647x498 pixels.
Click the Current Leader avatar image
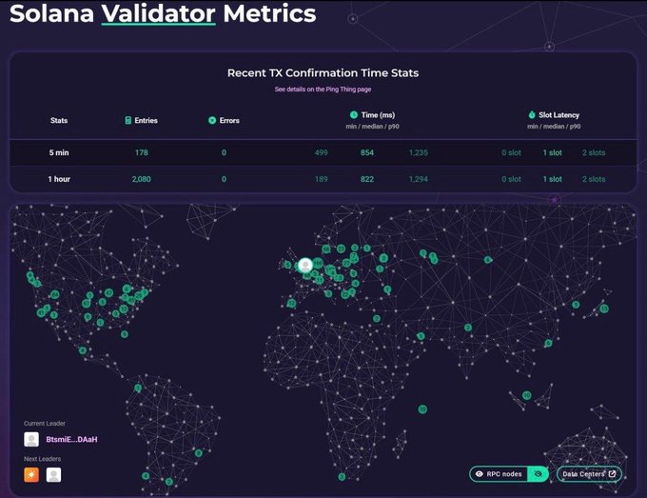click(x=31, y=439)
